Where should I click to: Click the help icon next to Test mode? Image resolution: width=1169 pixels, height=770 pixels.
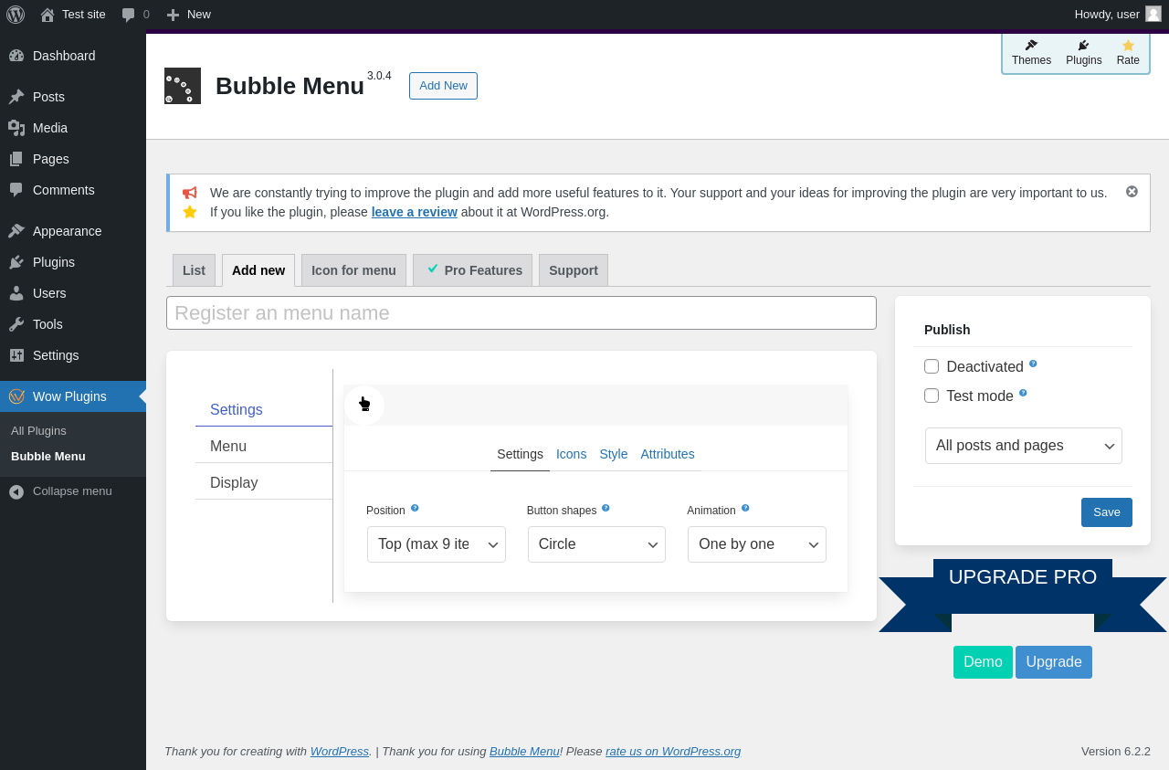tap(1023, 393)
